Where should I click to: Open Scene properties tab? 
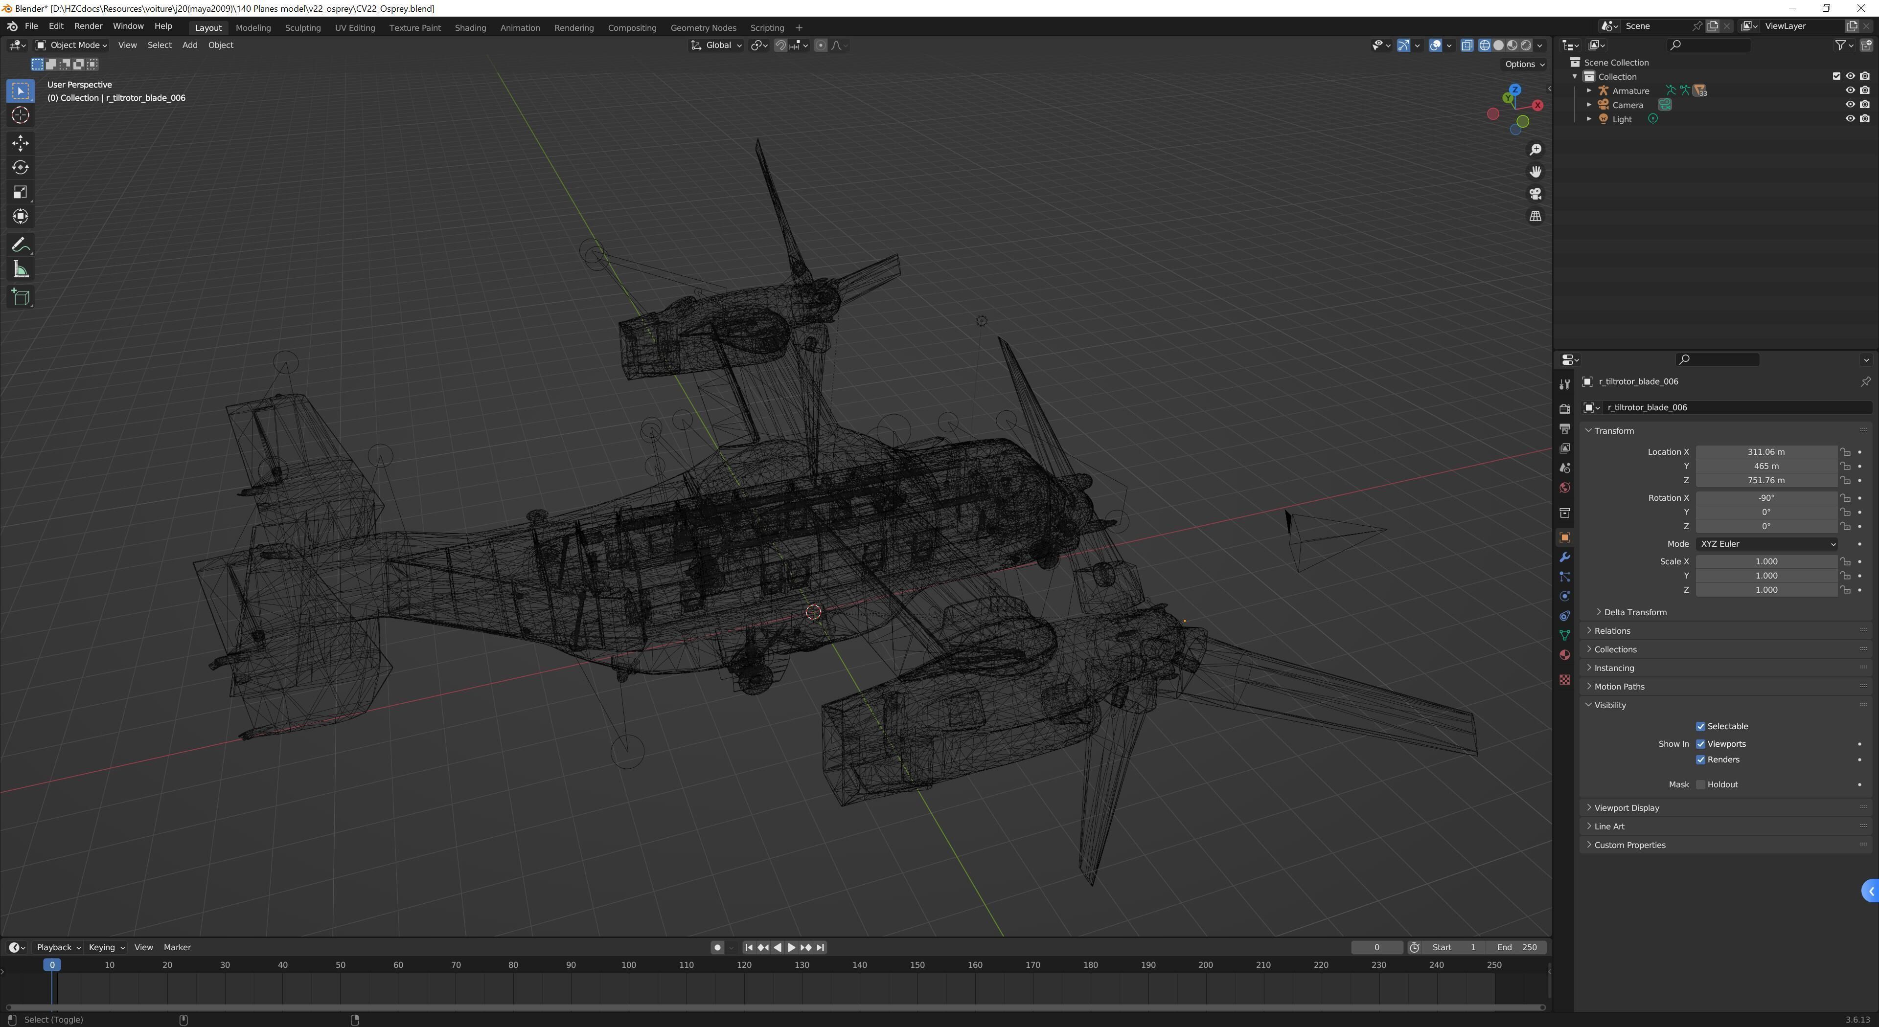click(x=1564, y=468)
